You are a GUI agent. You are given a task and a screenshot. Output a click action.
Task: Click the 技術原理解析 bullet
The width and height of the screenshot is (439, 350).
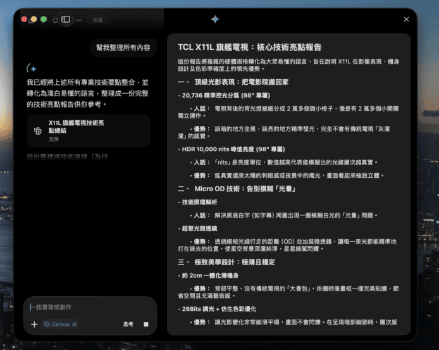(x=197, y=202)
